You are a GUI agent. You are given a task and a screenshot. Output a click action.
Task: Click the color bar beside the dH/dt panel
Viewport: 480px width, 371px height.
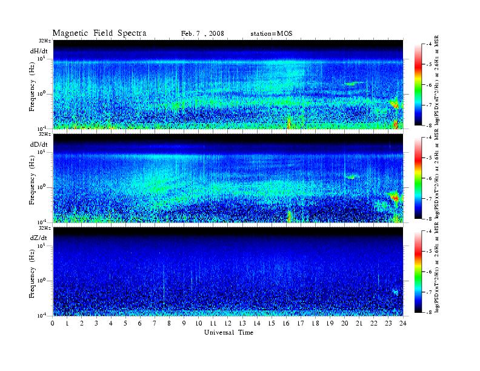(418, 85)
